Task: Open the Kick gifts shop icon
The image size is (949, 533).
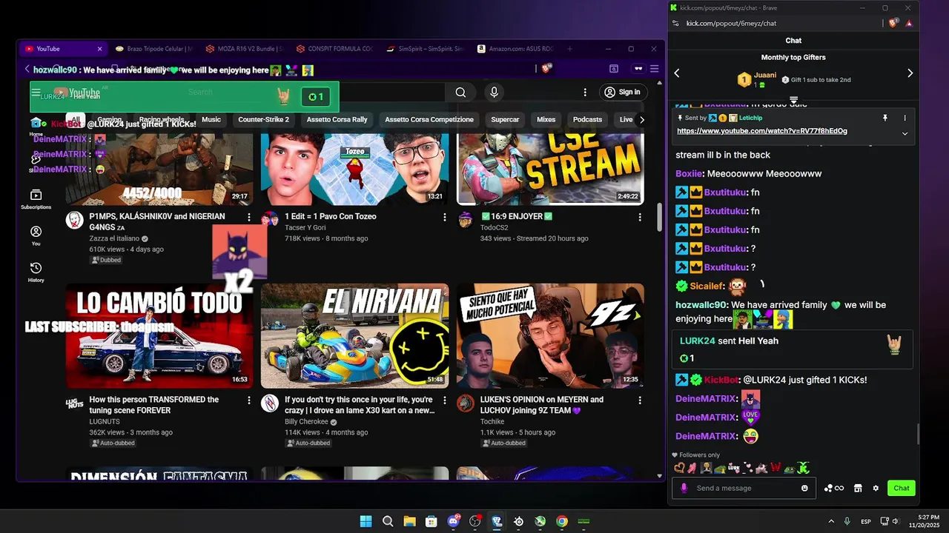Action: point(858,488)
